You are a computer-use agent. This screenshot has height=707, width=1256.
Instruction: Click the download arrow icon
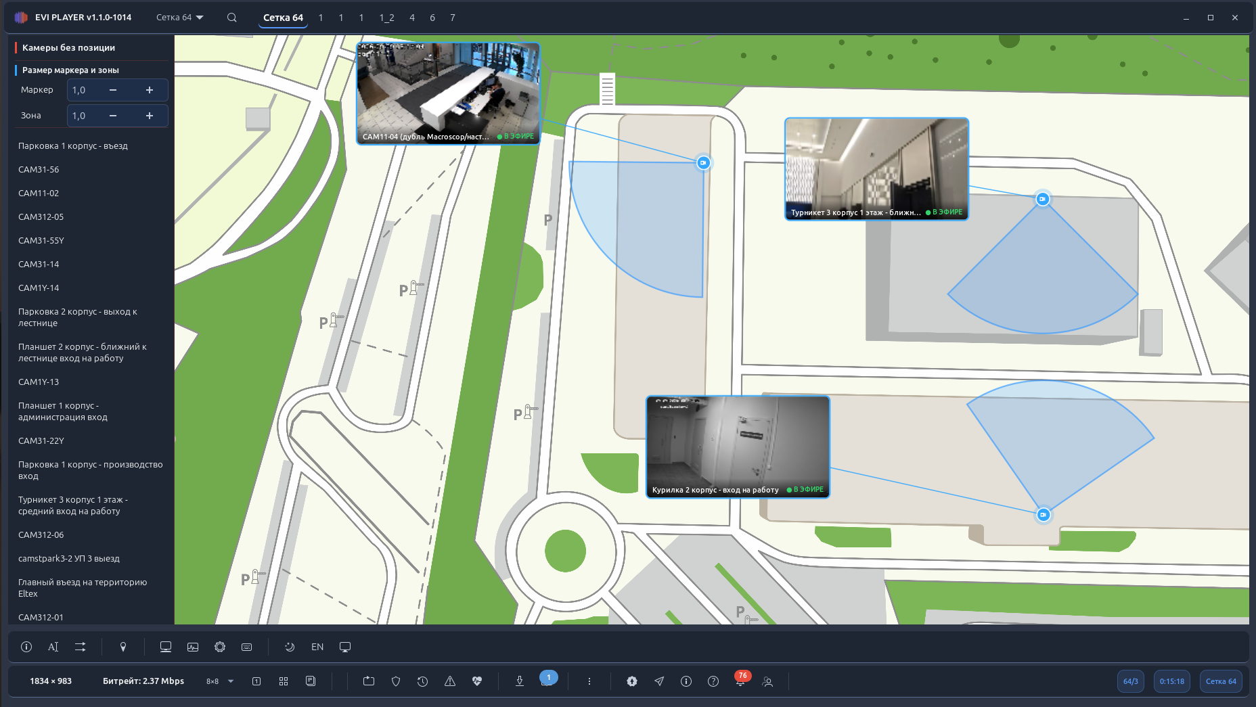coord(520,681)
